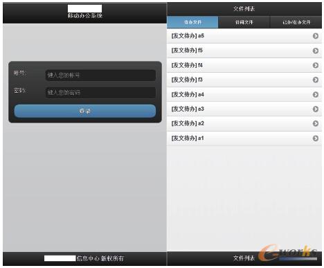Open arrow icon for [发文待办] a4

tap(316, 94)
